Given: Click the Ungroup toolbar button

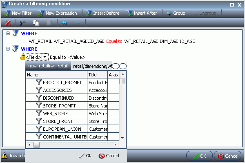Looking at the screenshot, I should click(205, 13).
